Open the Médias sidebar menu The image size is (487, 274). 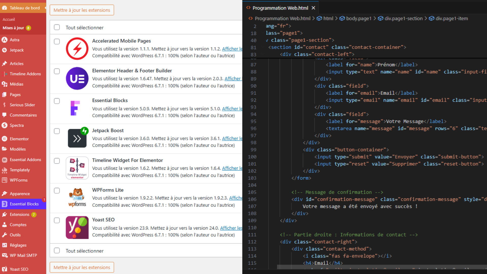pyautogui.click(x=16, y=84)
